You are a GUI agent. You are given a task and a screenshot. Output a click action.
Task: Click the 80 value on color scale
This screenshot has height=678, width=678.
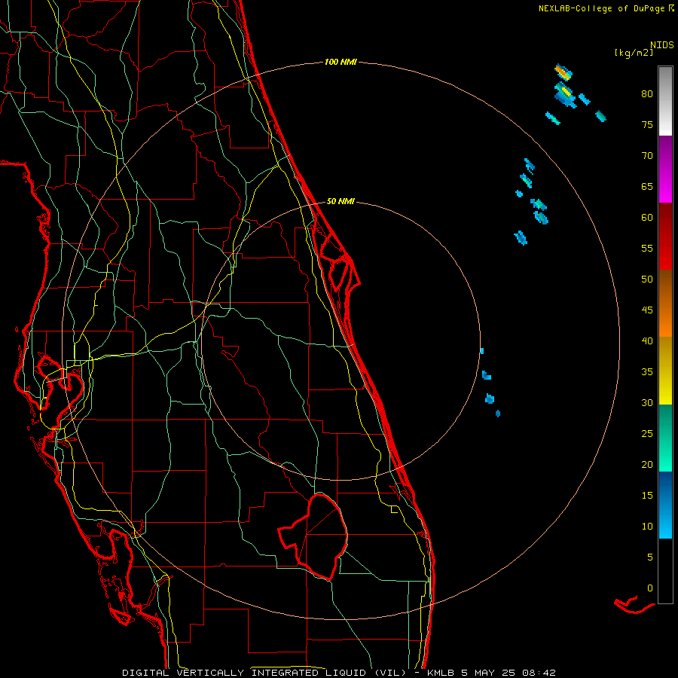tap(647, 94)
